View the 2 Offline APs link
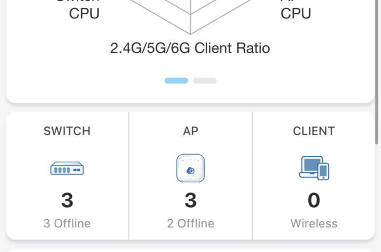The height and width of the screenshot is (252, 381). (190, 223)
